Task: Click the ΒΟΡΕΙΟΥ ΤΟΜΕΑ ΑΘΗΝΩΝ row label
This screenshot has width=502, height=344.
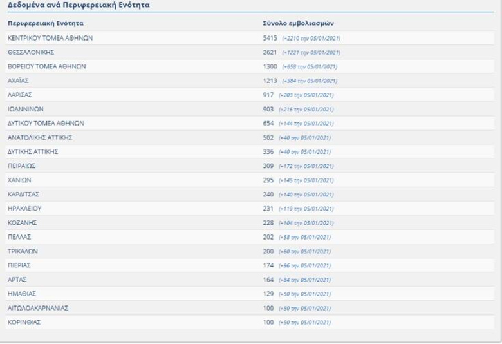Action: pyautogui.click(x=46, y=66)
